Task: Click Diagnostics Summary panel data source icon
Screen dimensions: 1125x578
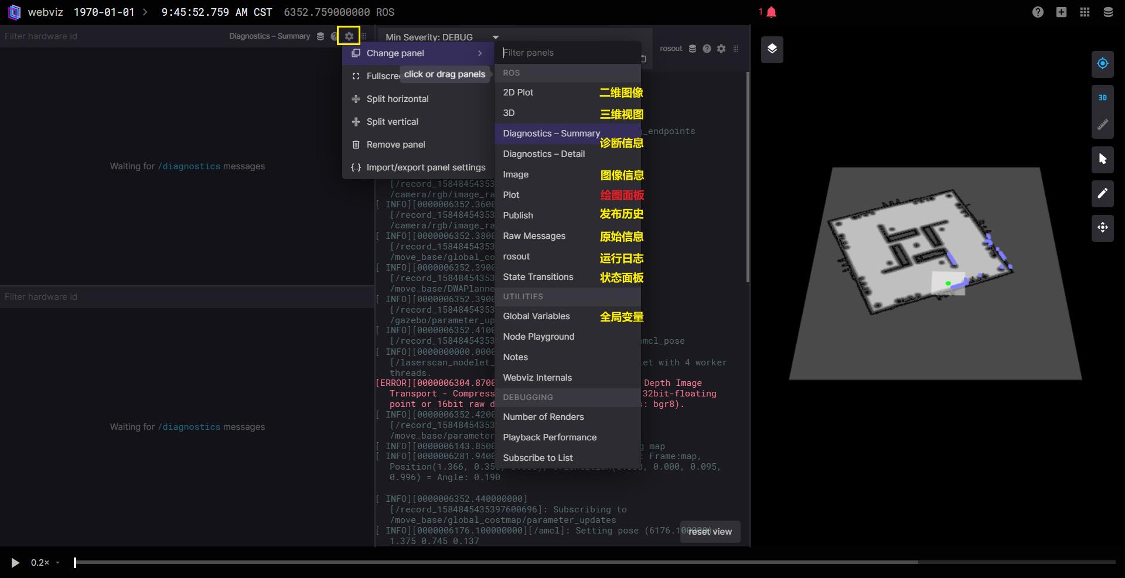Action: [320, 36]
